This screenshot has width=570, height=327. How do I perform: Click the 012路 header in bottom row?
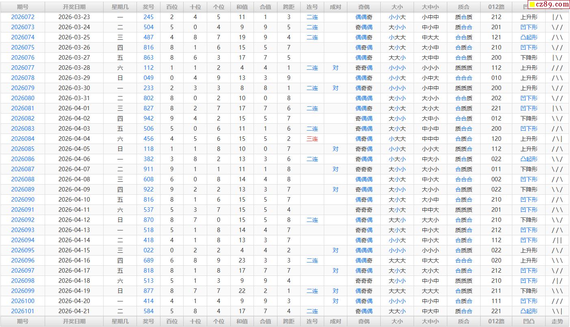click(496, 321)
